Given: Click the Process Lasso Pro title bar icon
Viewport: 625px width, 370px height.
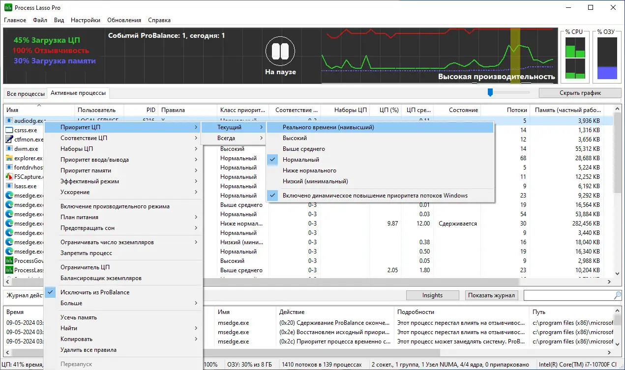Looking at the screenshot, I should pos(8,8).
